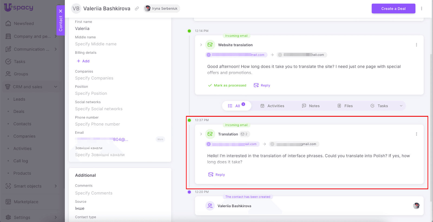
Task: Switch to the Activities tab
Action: pyautogui.click(x=272, y=106)
